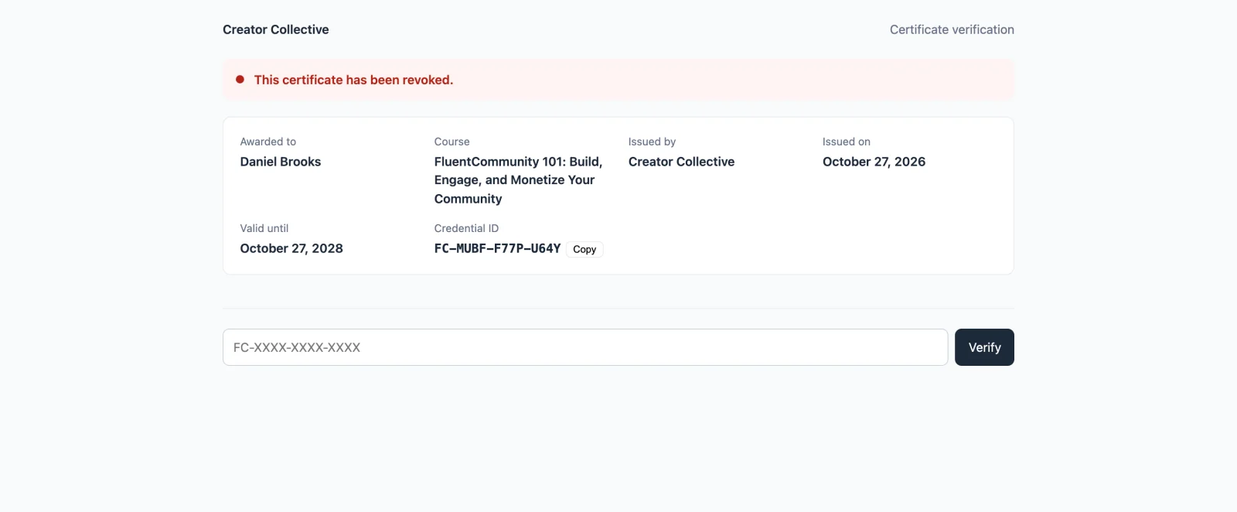1237x512 pixels.
Task: Click the revoked certificate alert message
Action: [x=353, y=80]
